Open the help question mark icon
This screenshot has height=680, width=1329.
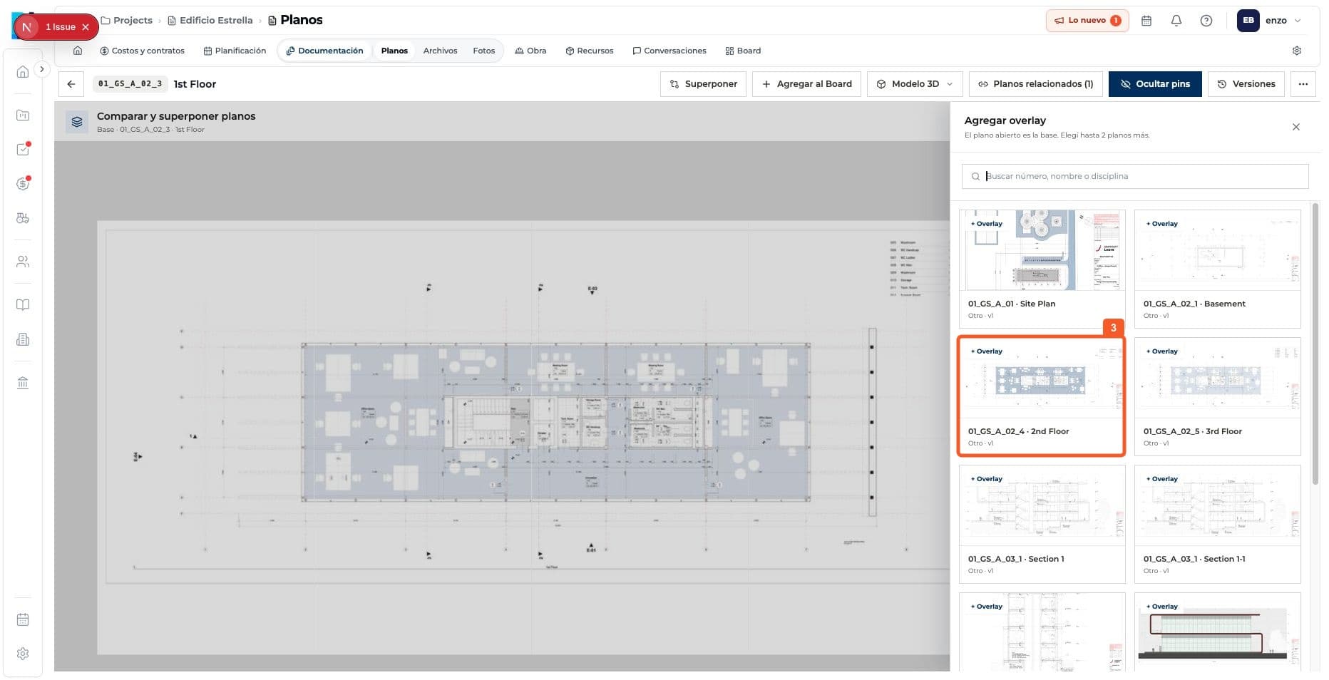coord(1206,21)
